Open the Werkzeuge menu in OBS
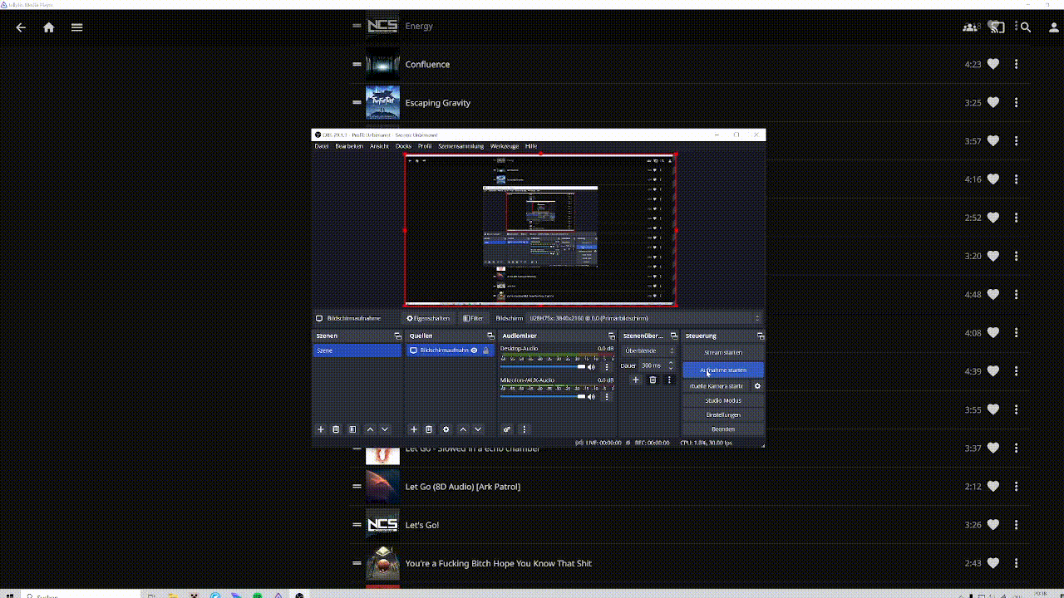 click(x=504, y=146)
